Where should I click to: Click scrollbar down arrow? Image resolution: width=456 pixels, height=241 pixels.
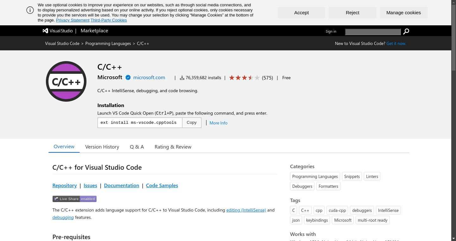(x=453, y=238)
